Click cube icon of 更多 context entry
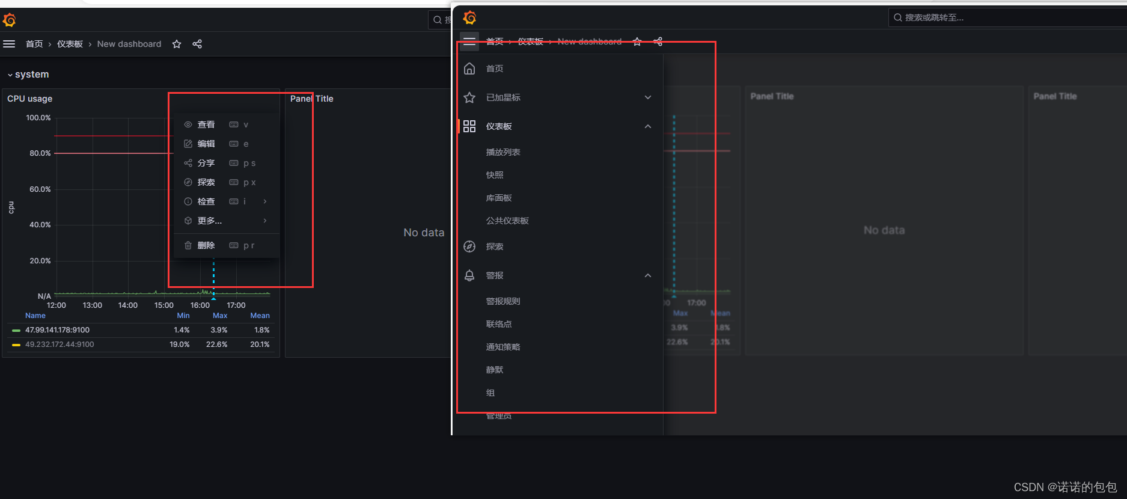This screenshot has height=499, width=1127. click(x=188, y=221)
